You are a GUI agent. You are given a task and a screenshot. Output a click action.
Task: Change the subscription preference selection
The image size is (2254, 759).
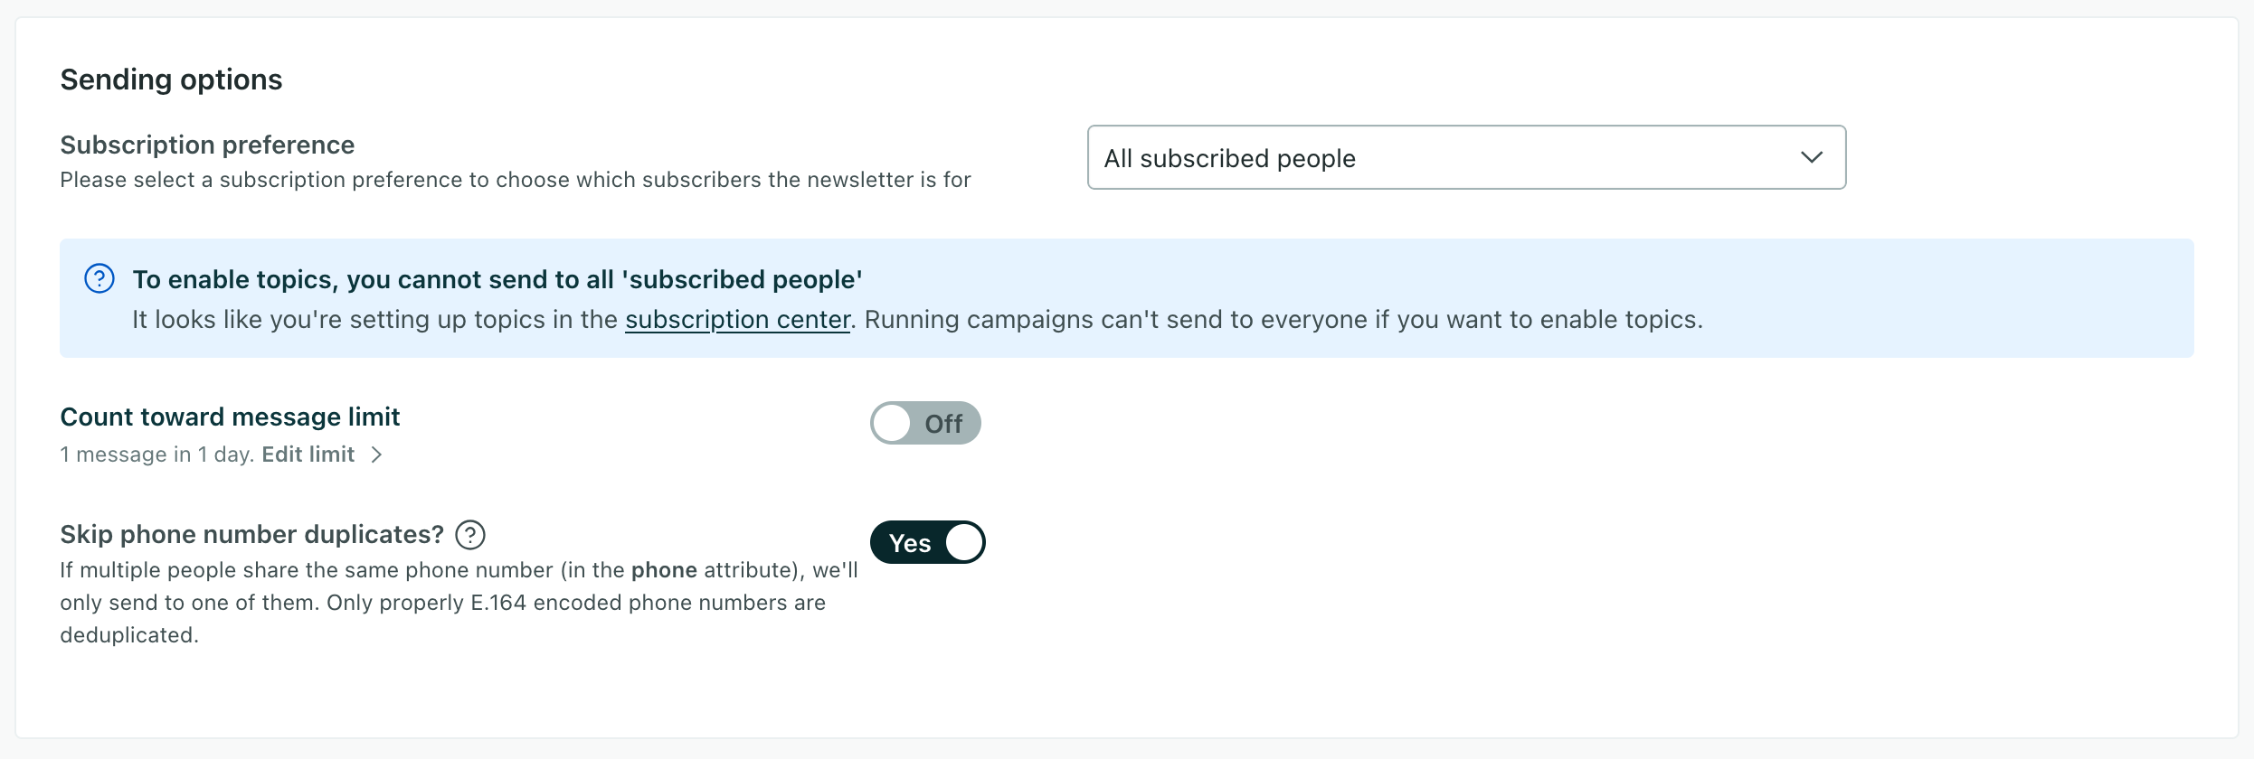click(x=1465, y=157)
